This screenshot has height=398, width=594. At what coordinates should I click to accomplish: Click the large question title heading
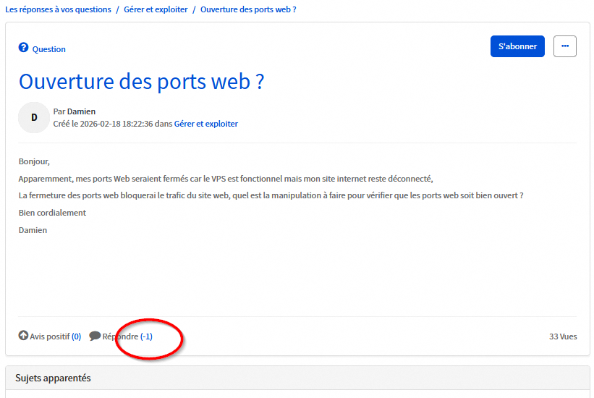141,81
